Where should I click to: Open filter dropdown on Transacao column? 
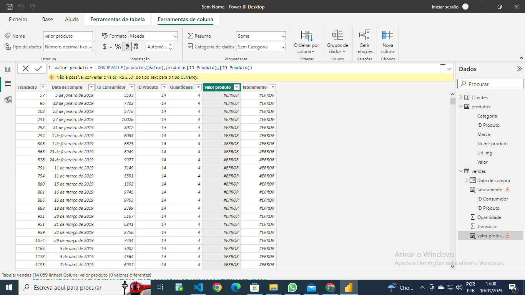(43, 87)
